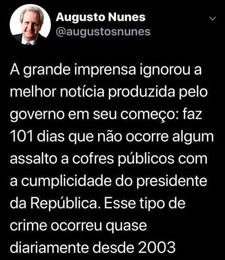
Task: Click the word 'quase' in the tweet
Action: 126,226
